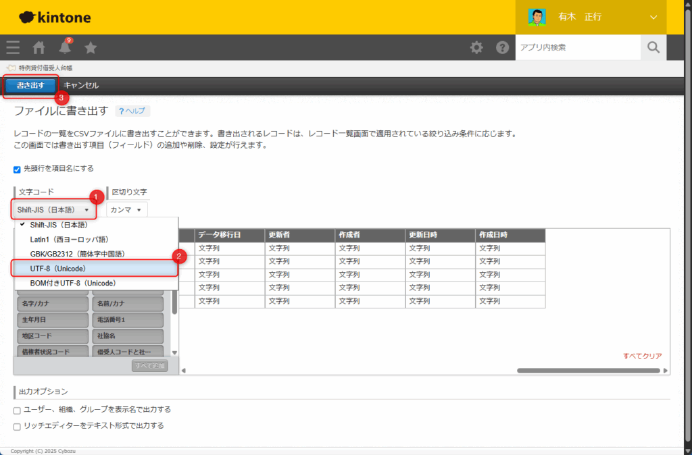692x455 pixels.
Task: Click the search magnifier icon
Action: point(653,47)
